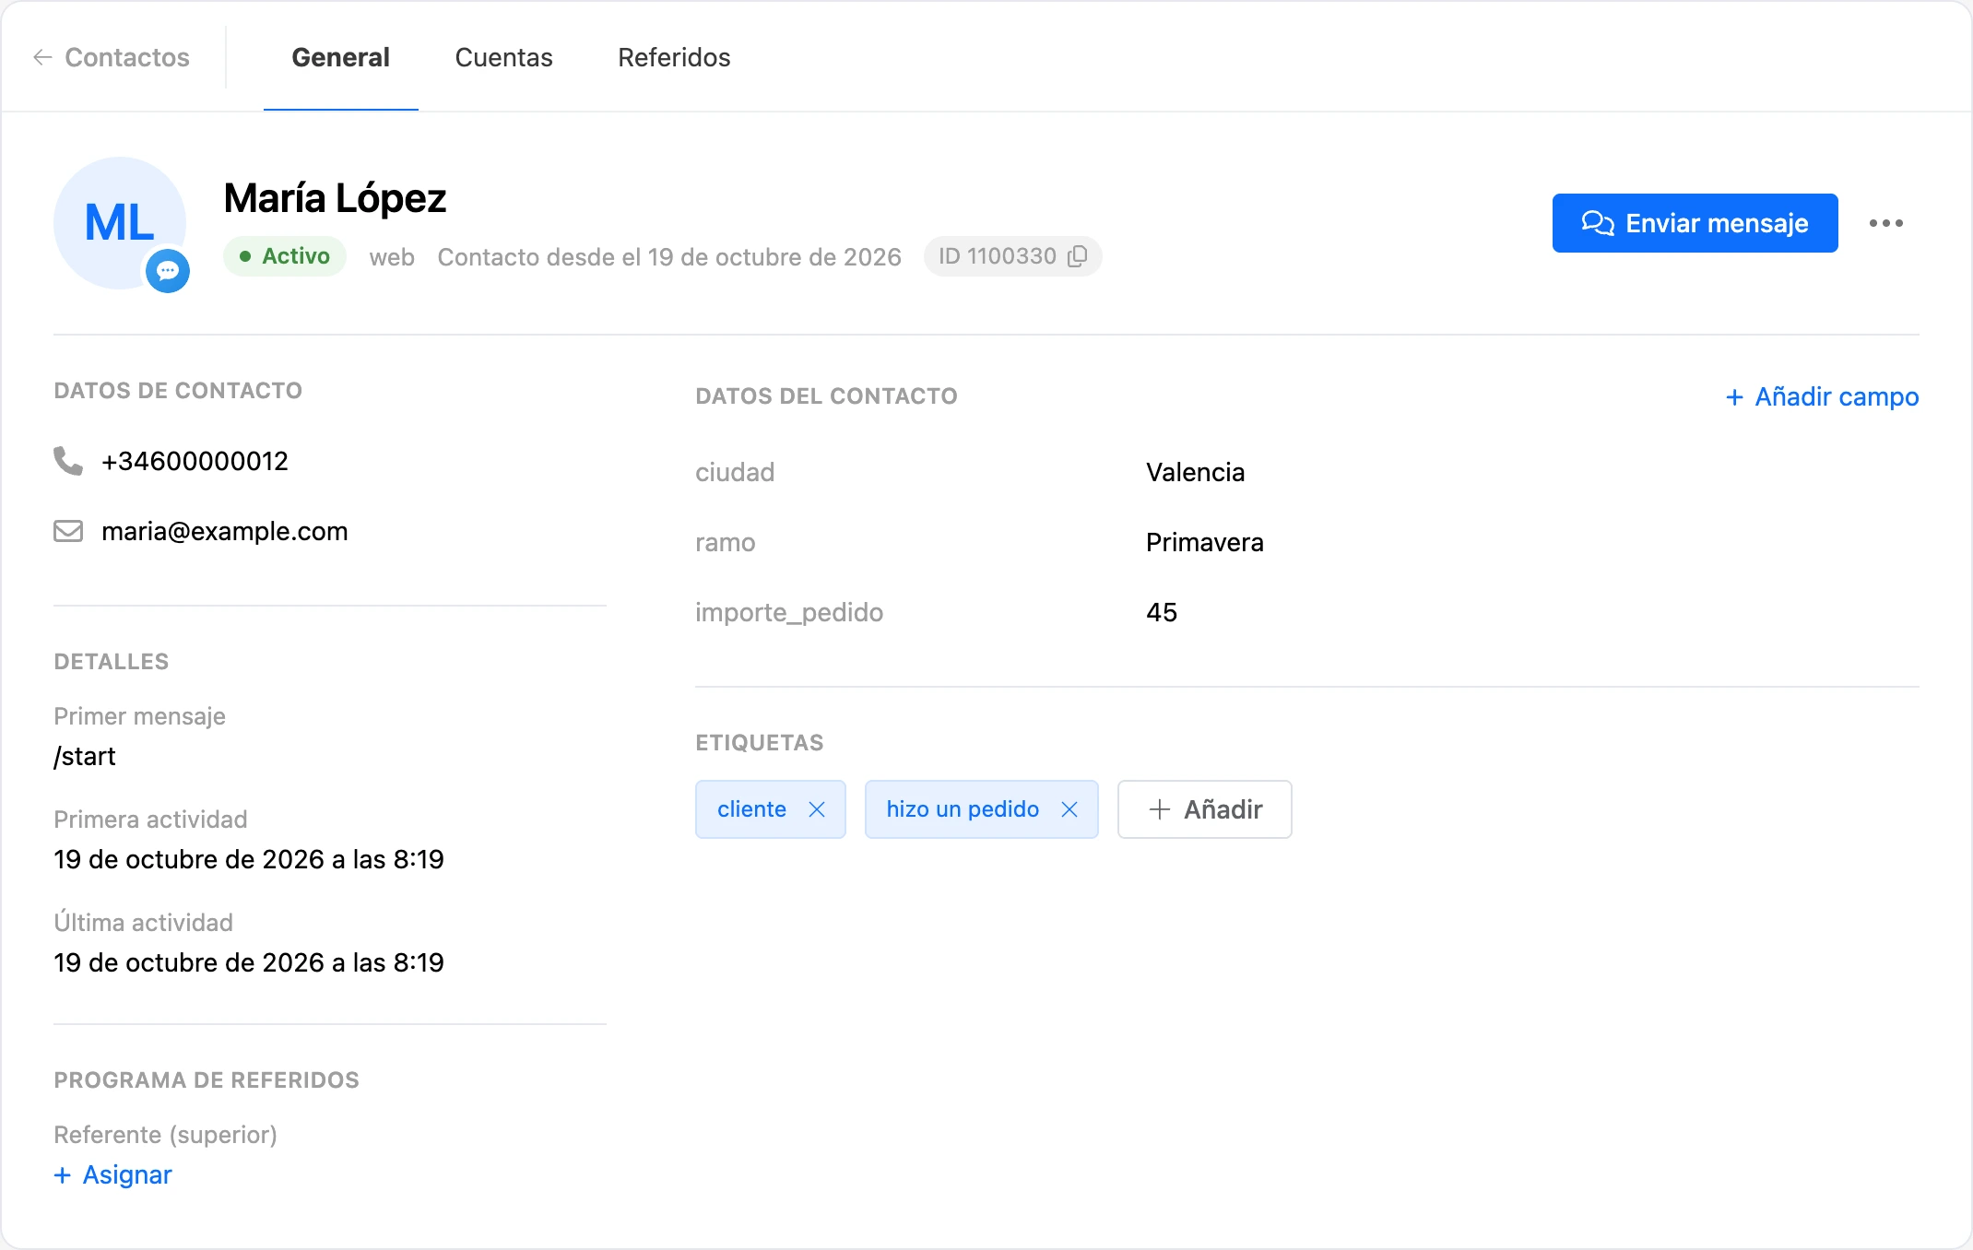
Task: Click the ramo value Primavera
Action: tap(1204, 542)
